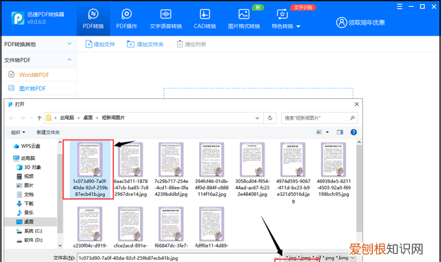Select 图片转PDF in the sidebar
The image size is (441, 262).
(32, 89)
